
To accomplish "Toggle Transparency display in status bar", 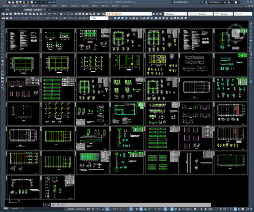I will point(141,209).
